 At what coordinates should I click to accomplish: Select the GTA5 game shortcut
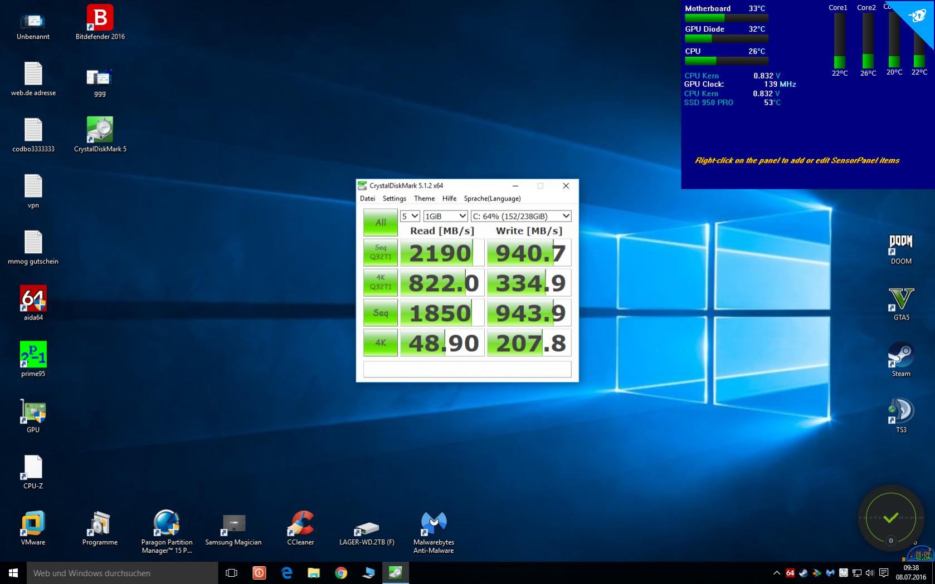click(x=901, y=304)
